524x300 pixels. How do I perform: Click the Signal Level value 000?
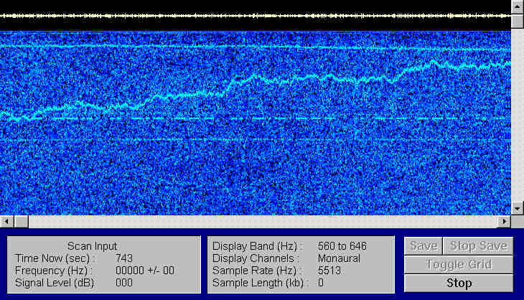coord(124,283)
